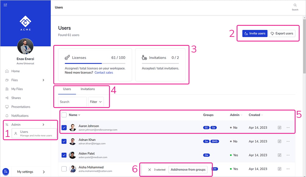This screenshot has height=177, width=306.
Task: Uncheck Aaron Johnson's checkbox
Action: (64, 128)
